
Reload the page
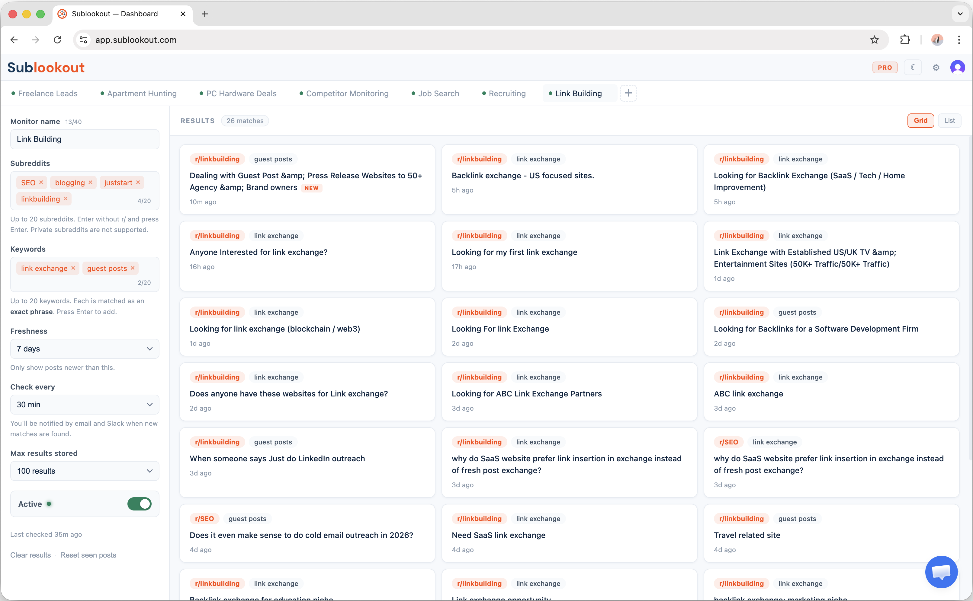(58, 40)
